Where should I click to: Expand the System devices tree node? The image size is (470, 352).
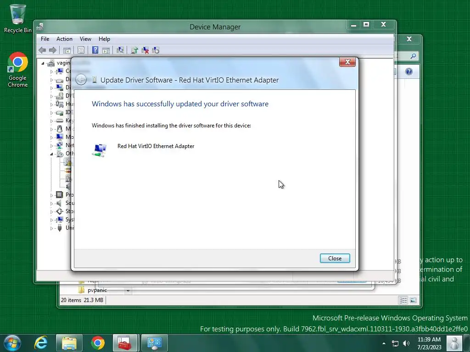51,220
